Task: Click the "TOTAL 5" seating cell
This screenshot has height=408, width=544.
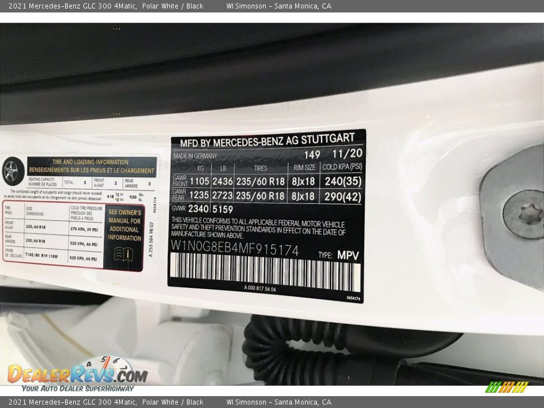Action: 75,182
